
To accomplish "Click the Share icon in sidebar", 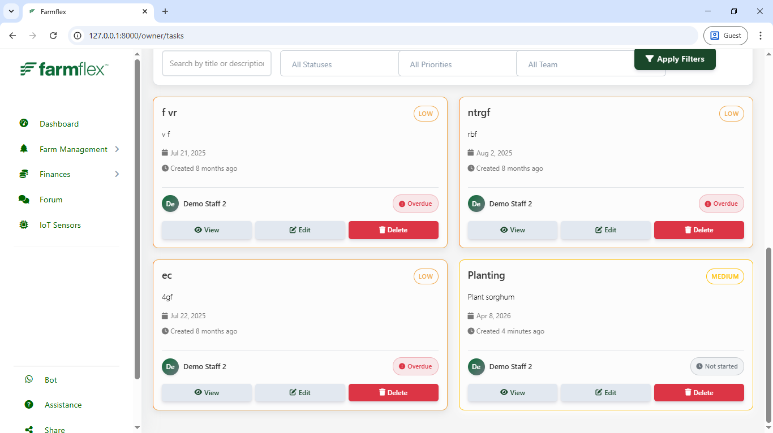I will click(29, 430).
